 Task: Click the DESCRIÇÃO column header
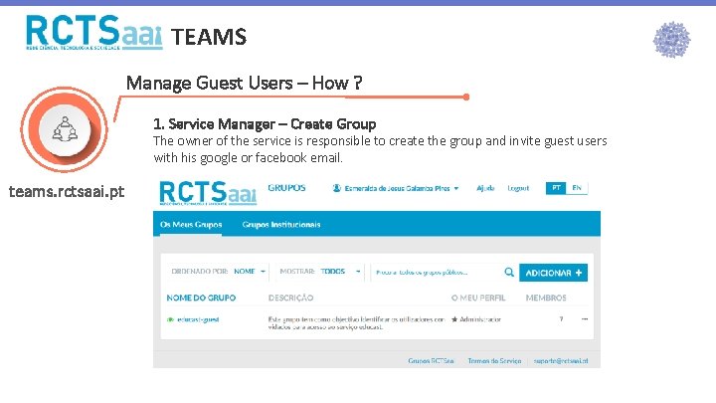coord(290,298)
